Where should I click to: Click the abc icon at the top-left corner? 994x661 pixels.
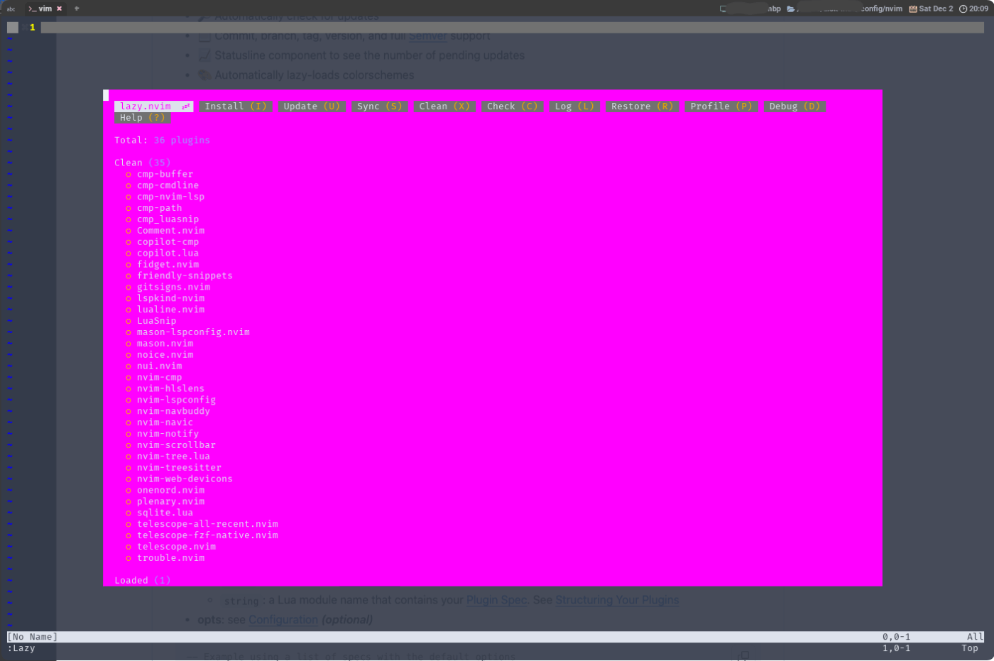point(11,9)
